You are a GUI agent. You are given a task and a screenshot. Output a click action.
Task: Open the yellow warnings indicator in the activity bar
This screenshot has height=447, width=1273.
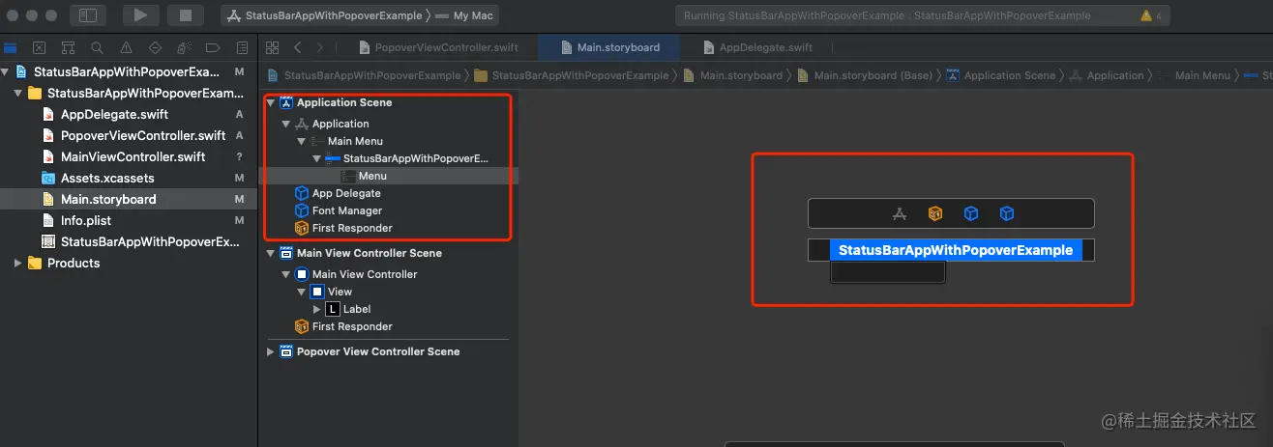[x=1152, y=15]
